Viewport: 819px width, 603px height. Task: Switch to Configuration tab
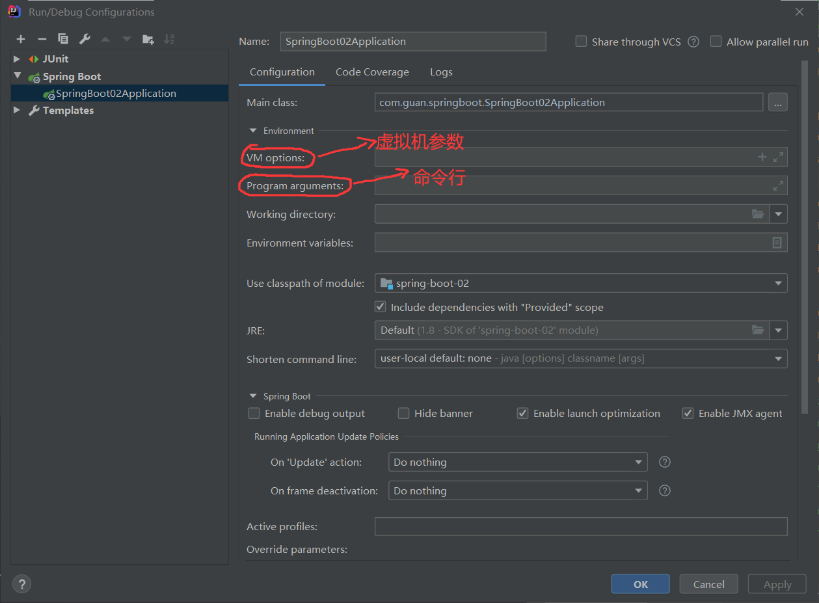pos(282,72)
